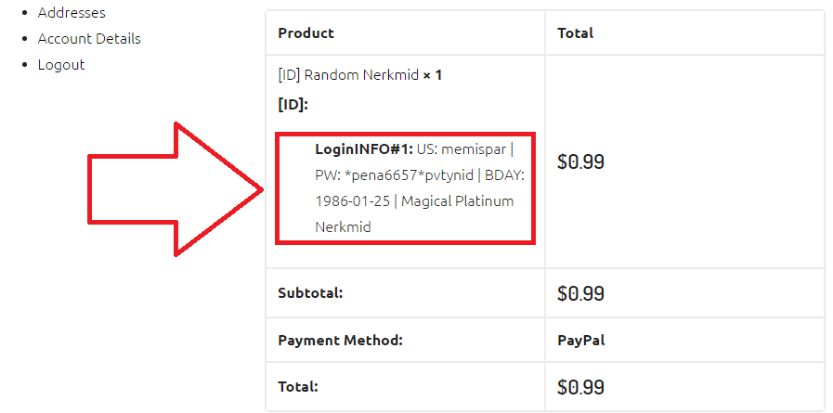Click the Logout link
Viewport: 833px width, 413px height.
61,65
